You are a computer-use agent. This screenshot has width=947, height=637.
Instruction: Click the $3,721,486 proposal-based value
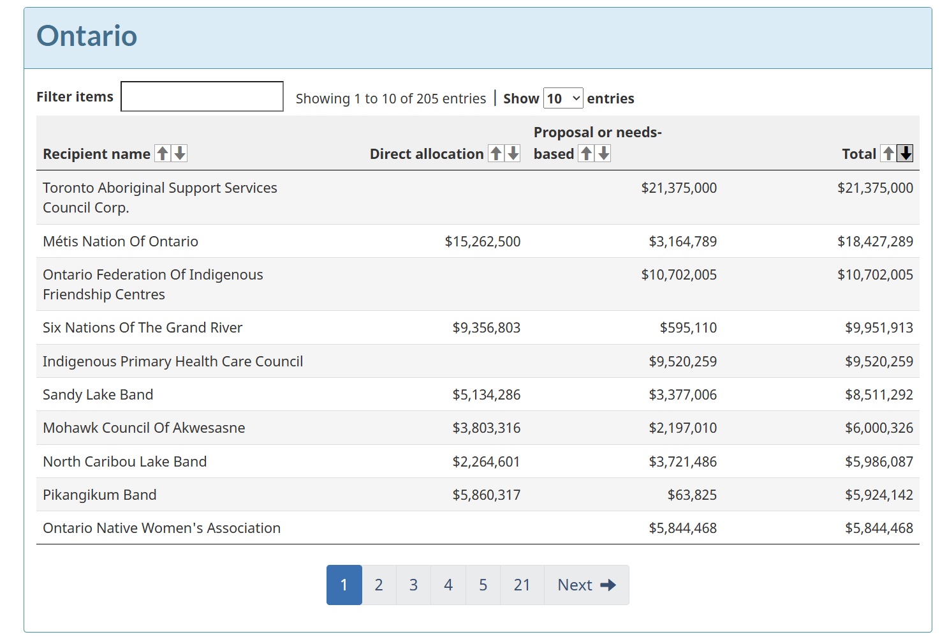(683, 461)
